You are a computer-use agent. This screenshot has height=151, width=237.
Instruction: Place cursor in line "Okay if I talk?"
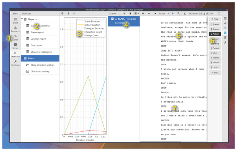(171, 51)
